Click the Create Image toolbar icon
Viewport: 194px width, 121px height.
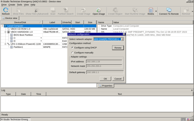pos(83,11)
